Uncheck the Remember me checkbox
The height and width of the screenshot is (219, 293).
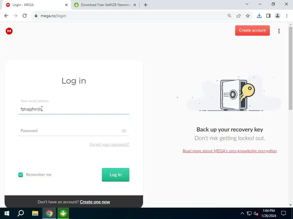click(x=21, y=175)
